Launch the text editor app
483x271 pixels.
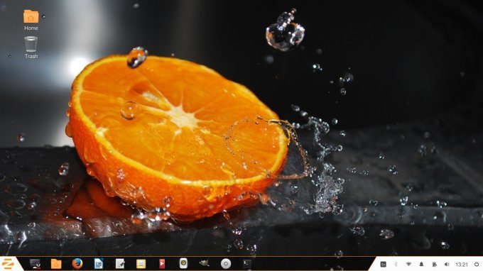tap(120, 264)
